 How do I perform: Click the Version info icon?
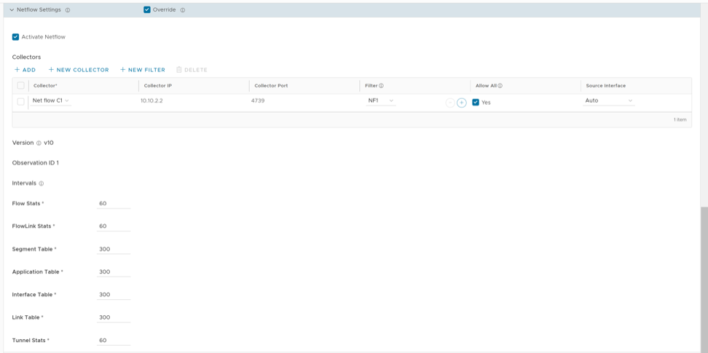[39, 143]
